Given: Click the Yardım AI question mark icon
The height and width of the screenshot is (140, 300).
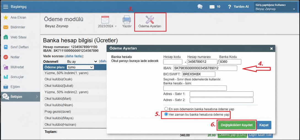Looking at the screenshot, I should tap(229, 7).
